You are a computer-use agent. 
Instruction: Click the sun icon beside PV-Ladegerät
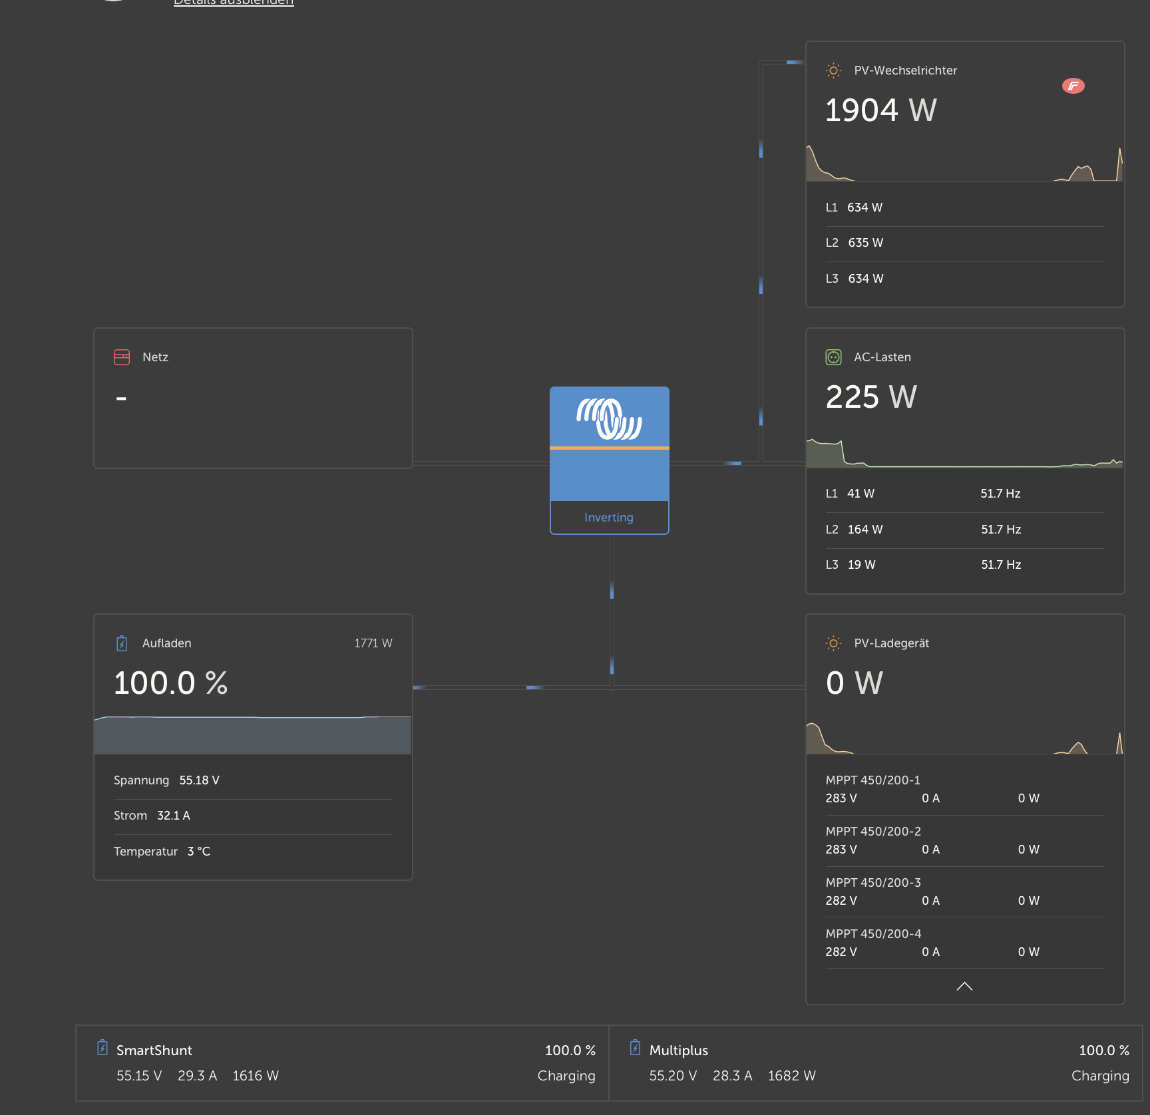(833, 643)
